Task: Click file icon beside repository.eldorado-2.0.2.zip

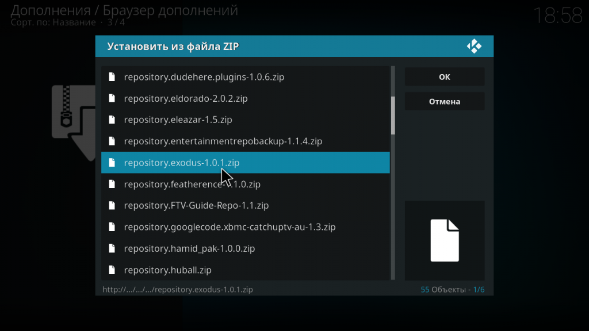Action: pyautogui.click(x=112, y=98)
